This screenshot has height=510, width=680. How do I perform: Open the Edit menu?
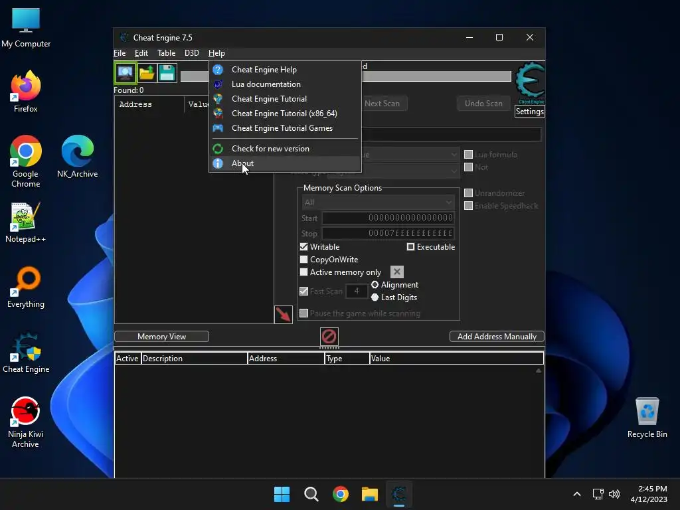click(x=141, y=53)
